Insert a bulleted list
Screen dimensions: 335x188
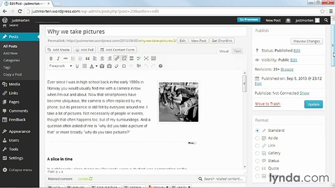click(73, 58)
